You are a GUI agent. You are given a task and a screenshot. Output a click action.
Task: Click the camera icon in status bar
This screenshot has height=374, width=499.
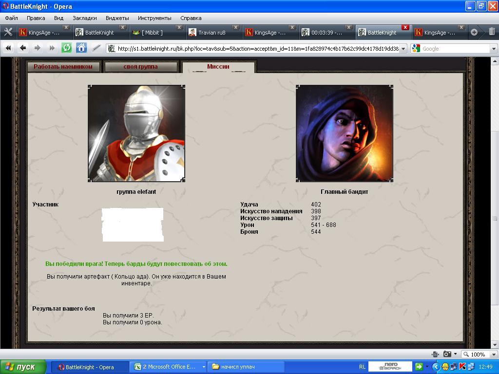tap(447, 355)
